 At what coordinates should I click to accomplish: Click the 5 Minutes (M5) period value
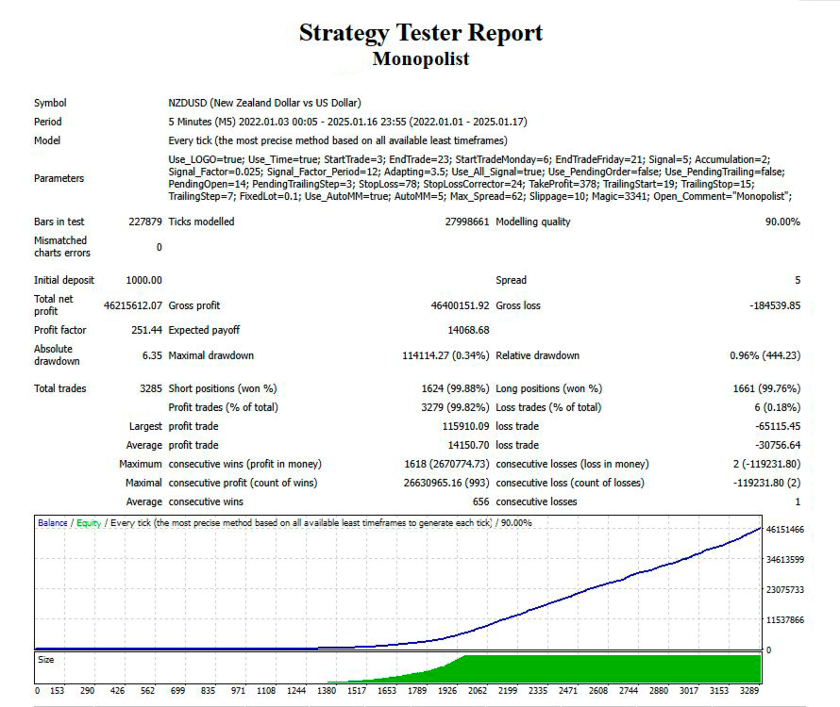pyautogui.click(x=347, y=122)
